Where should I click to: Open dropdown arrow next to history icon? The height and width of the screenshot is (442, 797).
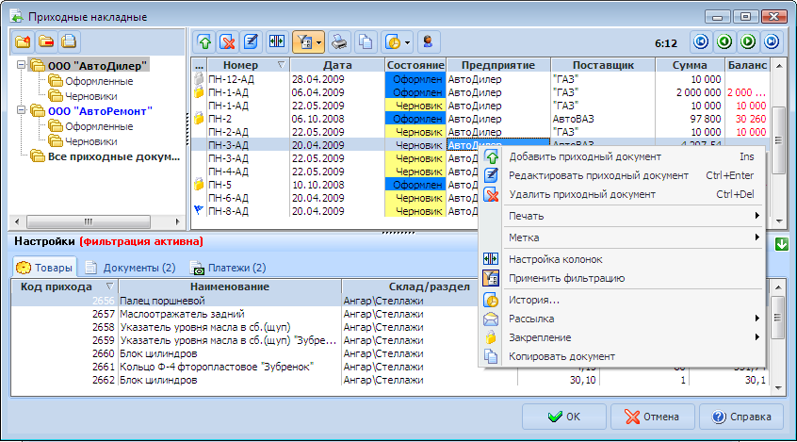407,42
